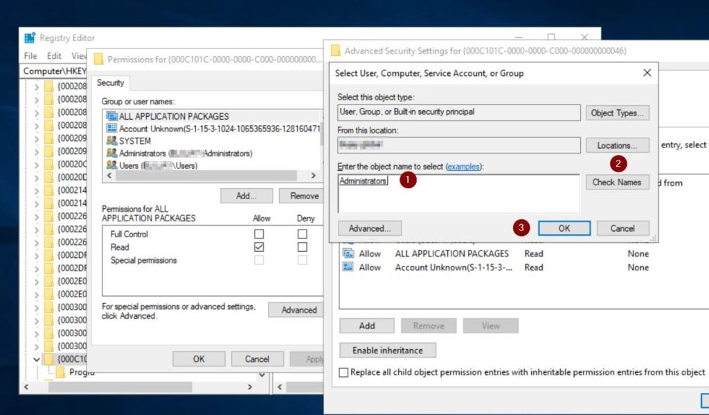Expand the first {000214 registry key

click(x=37, y=190)
